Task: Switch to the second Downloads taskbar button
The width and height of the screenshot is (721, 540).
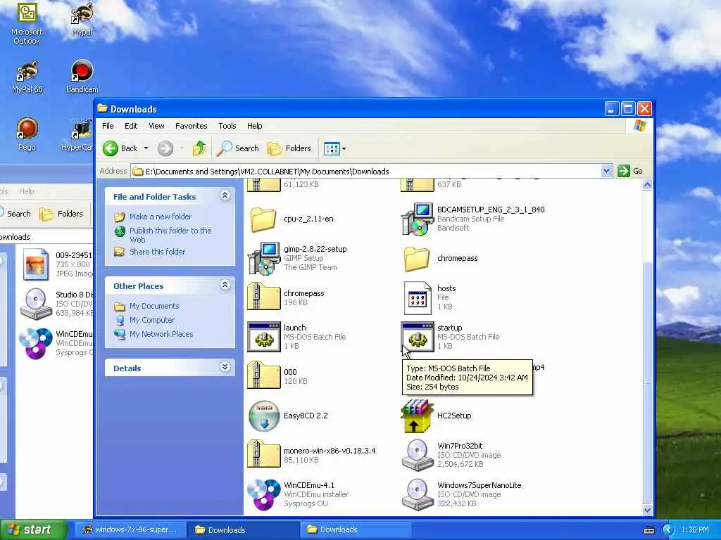Action: (x=356, y=529)
